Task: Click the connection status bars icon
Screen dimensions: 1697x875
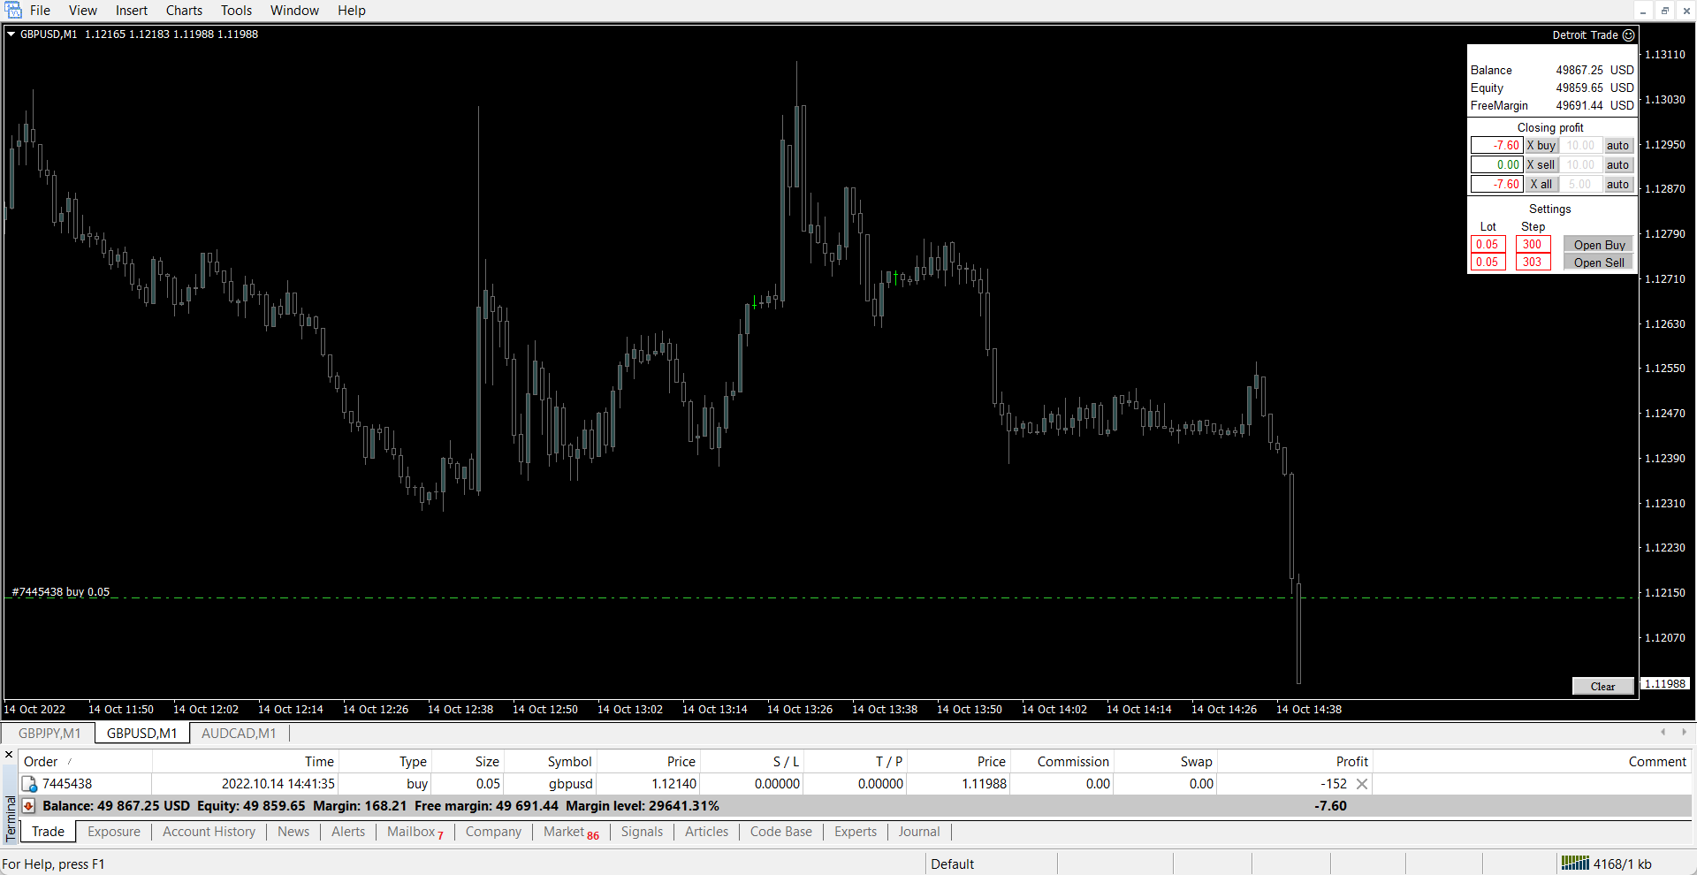Action: click(x=1574, y=864)
